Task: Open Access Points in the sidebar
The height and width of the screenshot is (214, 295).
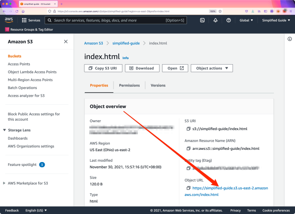Action: click(x=19, y=64)
